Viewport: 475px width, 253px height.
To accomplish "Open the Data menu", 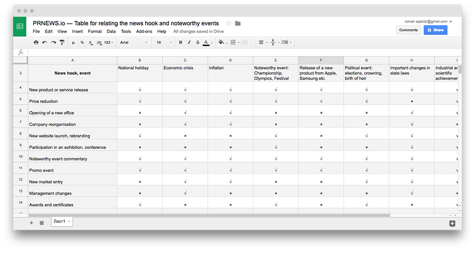I will point(111,32).
